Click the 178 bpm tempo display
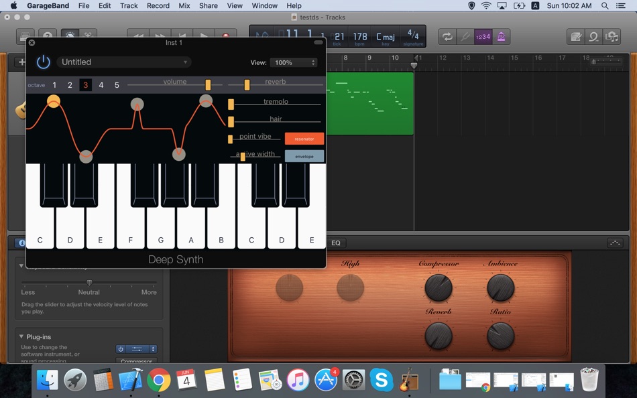Screen dimensions: 637x398 (360, 38)
